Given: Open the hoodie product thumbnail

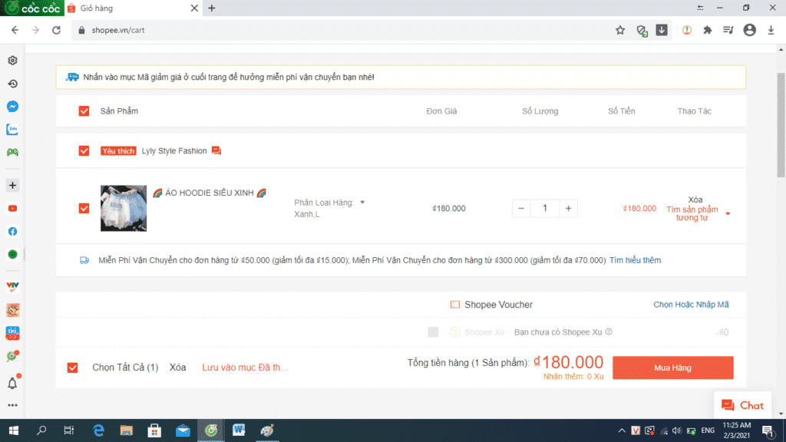Looking at the screenshot, I should point(124,209).
